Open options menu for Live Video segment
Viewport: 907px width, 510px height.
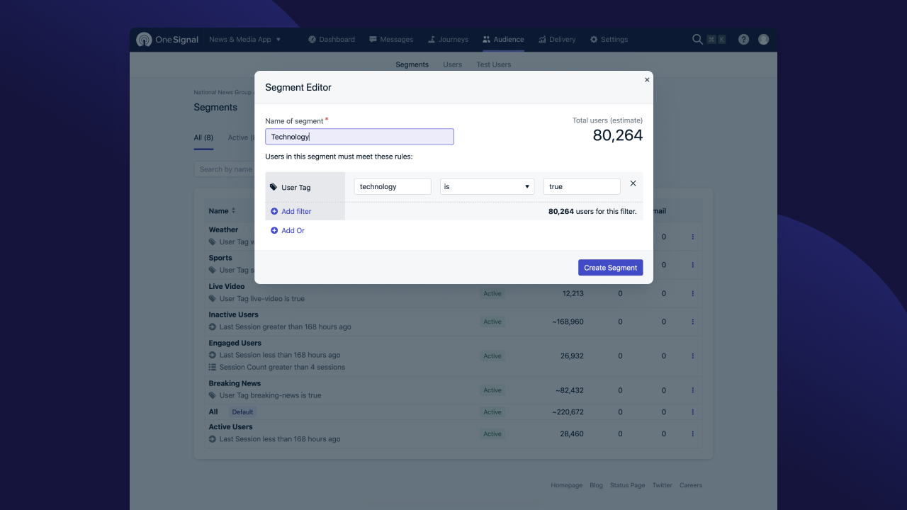tap(692, 293)
